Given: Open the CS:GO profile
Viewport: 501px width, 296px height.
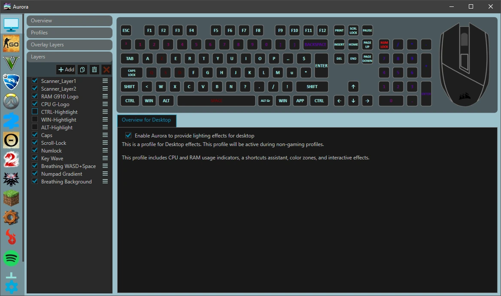Looking at the screenshot, I should [x=11, y=44].
